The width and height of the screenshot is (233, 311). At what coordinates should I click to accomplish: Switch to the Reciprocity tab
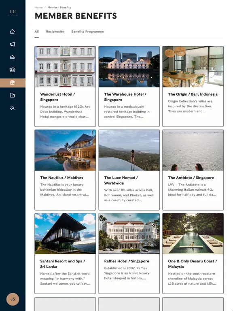pyautogui.click(x=55, y=32)
